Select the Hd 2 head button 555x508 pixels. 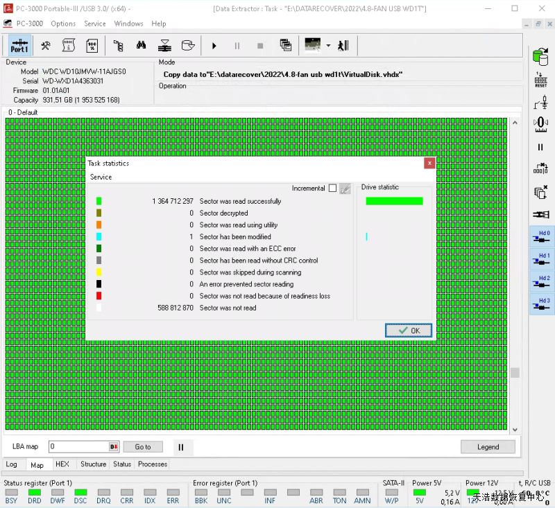[541, 282]
